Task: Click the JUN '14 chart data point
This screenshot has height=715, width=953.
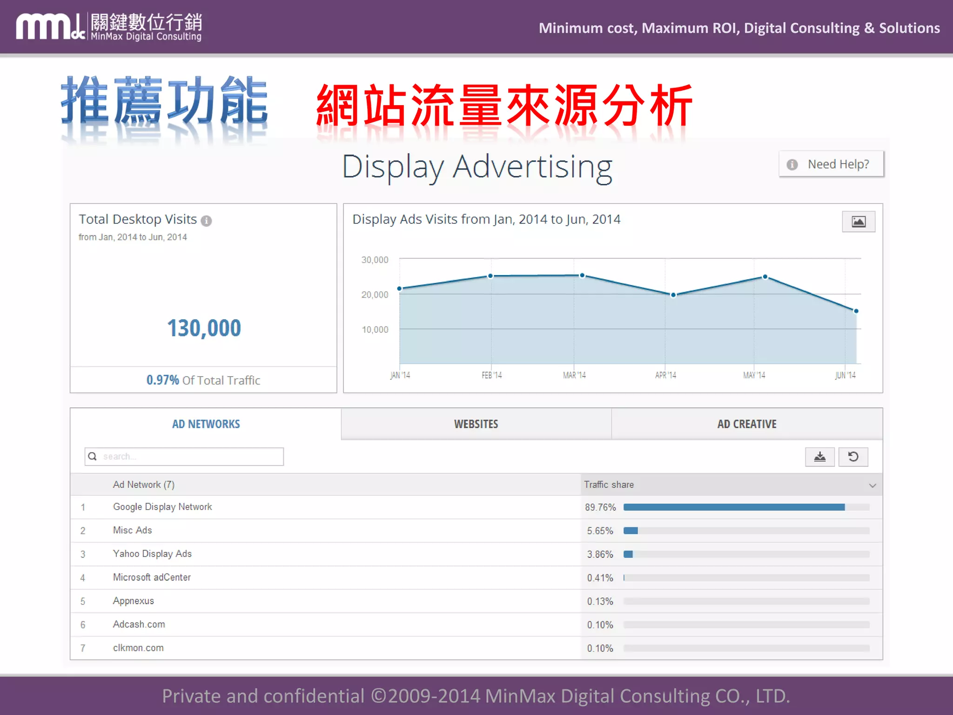Action: (x=856, y=311)
